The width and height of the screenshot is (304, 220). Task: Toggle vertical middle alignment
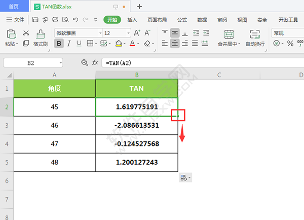pyautogui.click(x=175, y=33)
